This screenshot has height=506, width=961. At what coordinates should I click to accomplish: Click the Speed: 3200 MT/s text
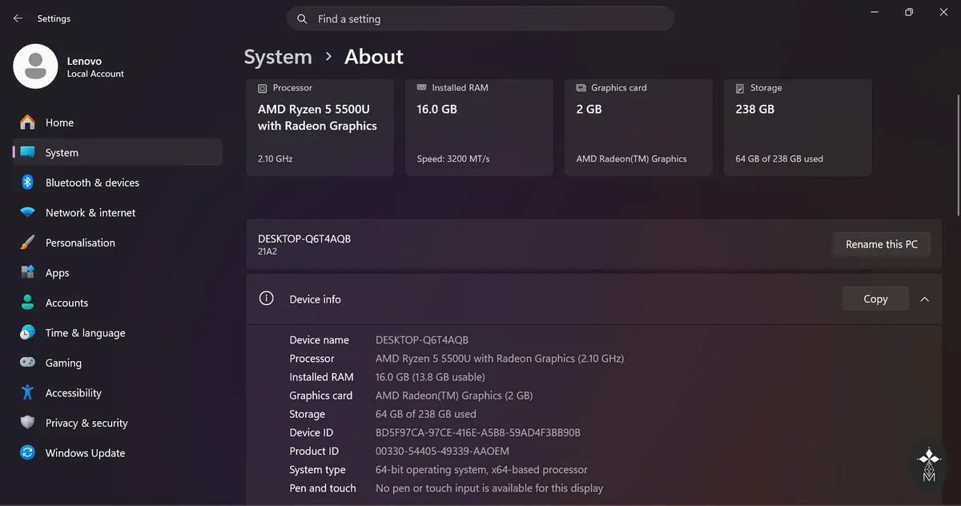[x=453, y=159]
